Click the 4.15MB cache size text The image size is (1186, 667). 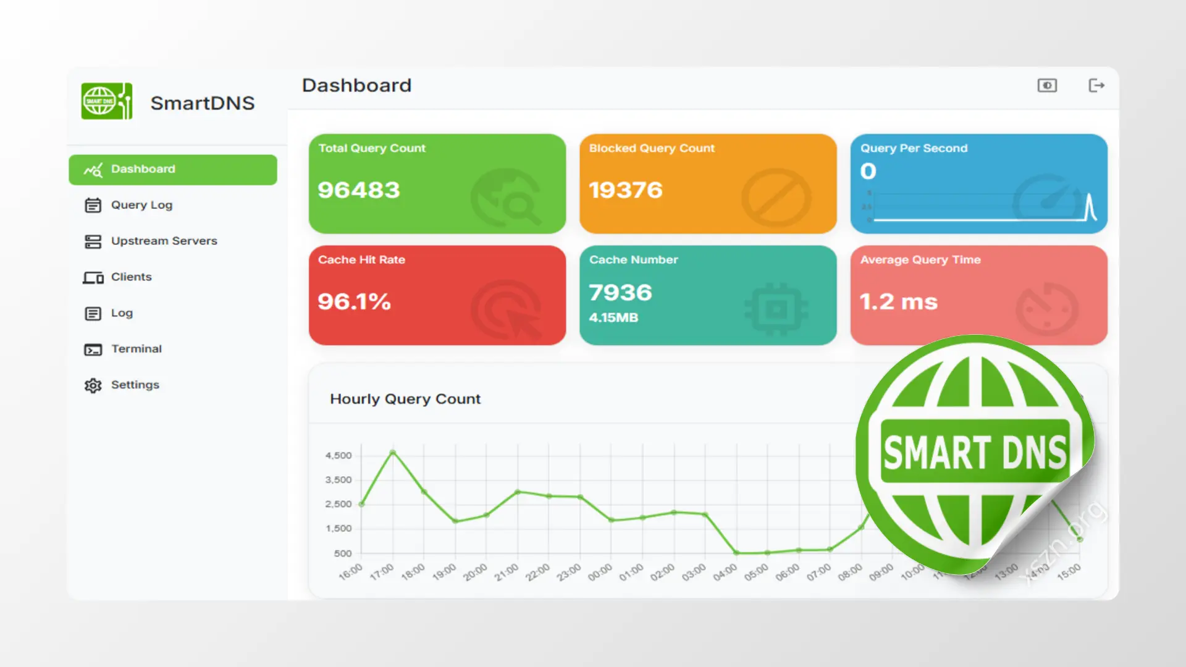pos(613,318)
